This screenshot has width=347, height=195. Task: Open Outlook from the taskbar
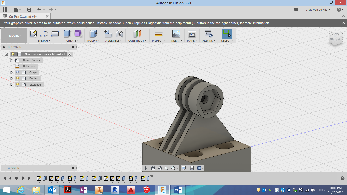coord(52,190)
